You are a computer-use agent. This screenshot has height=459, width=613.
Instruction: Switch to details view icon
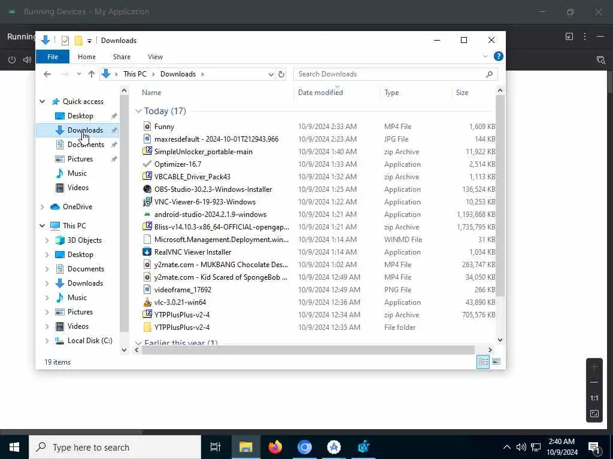pos(483,362)
